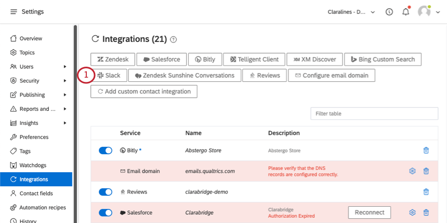447x223 pixels.
Task: Add a Bing Custom Search integration
Action: (x=383, y=59)
